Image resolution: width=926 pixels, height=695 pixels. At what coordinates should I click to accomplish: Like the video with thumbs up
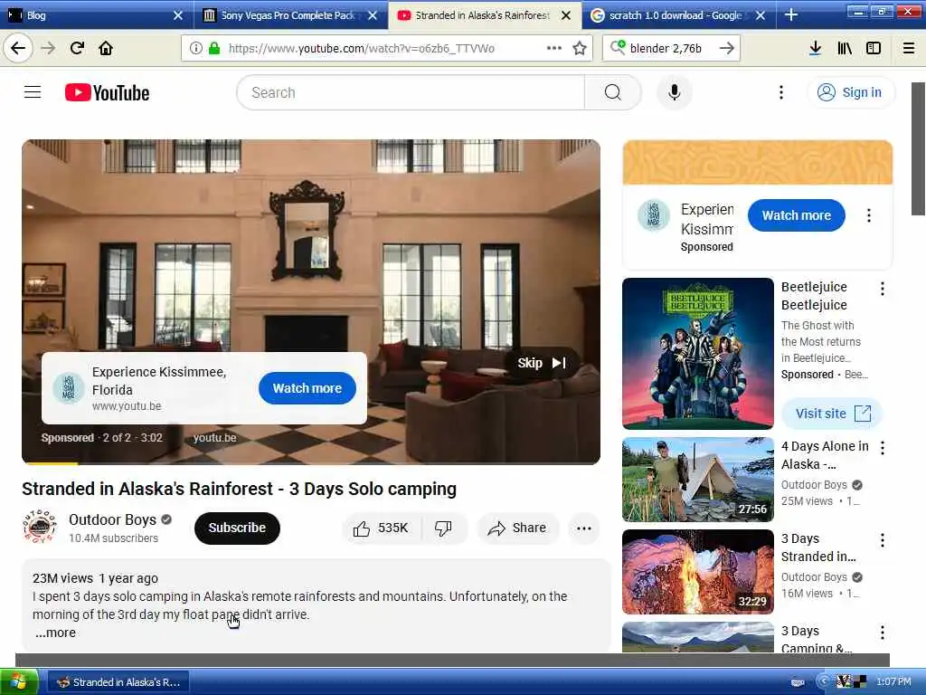click(x=381, y=528)
